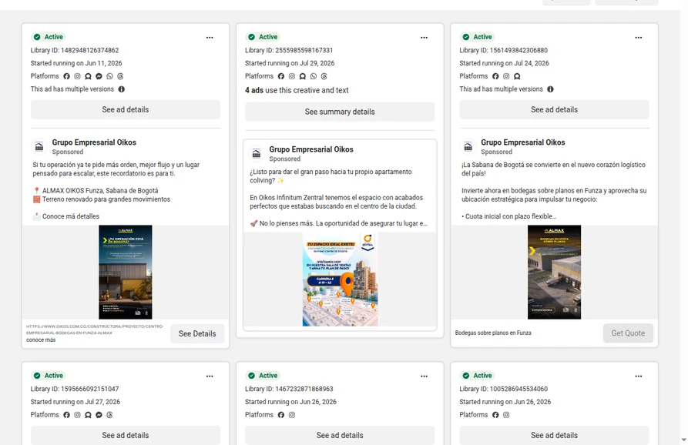Click Instagram platform icon in ad 1467232871868963
Viewport: 688px width, 445px height.
point(292,415)
